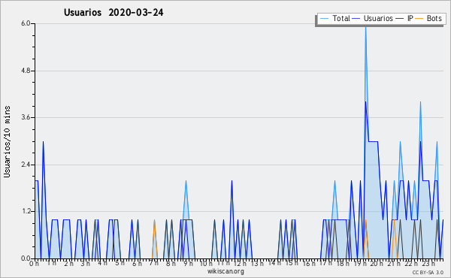Click the 1.2 y-axis label
The image size is (451, 278).
click(x=26, y=212)
